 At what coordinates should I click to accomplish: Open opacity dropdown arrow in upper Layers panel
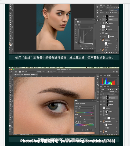[x=118, y=10]
